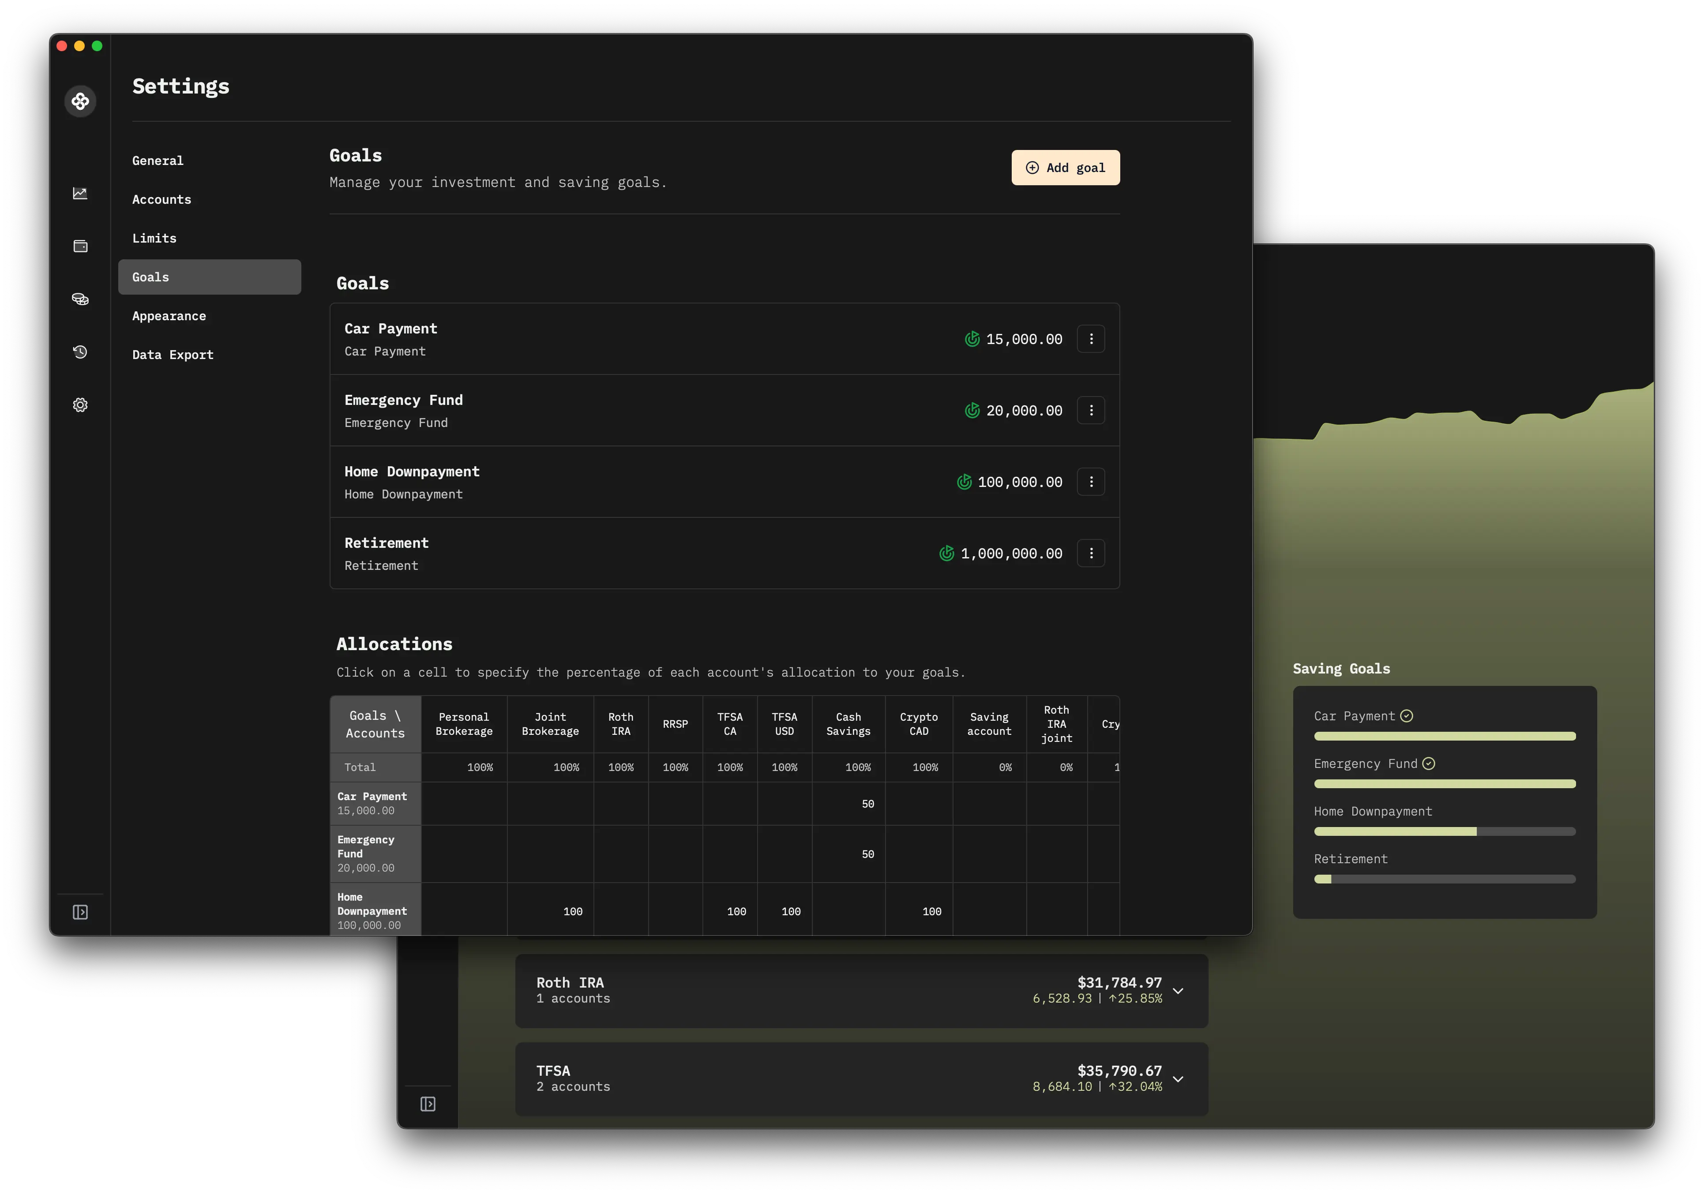Click Roth IRA joint column header
Image resolution: width=1704 pixels, height=1194 pixels.
(x=1057, y=724)
